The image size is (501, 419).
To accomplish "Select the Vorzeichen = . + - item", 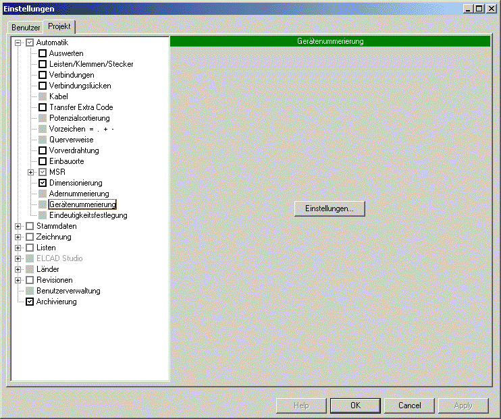I will tap(82, 129).
